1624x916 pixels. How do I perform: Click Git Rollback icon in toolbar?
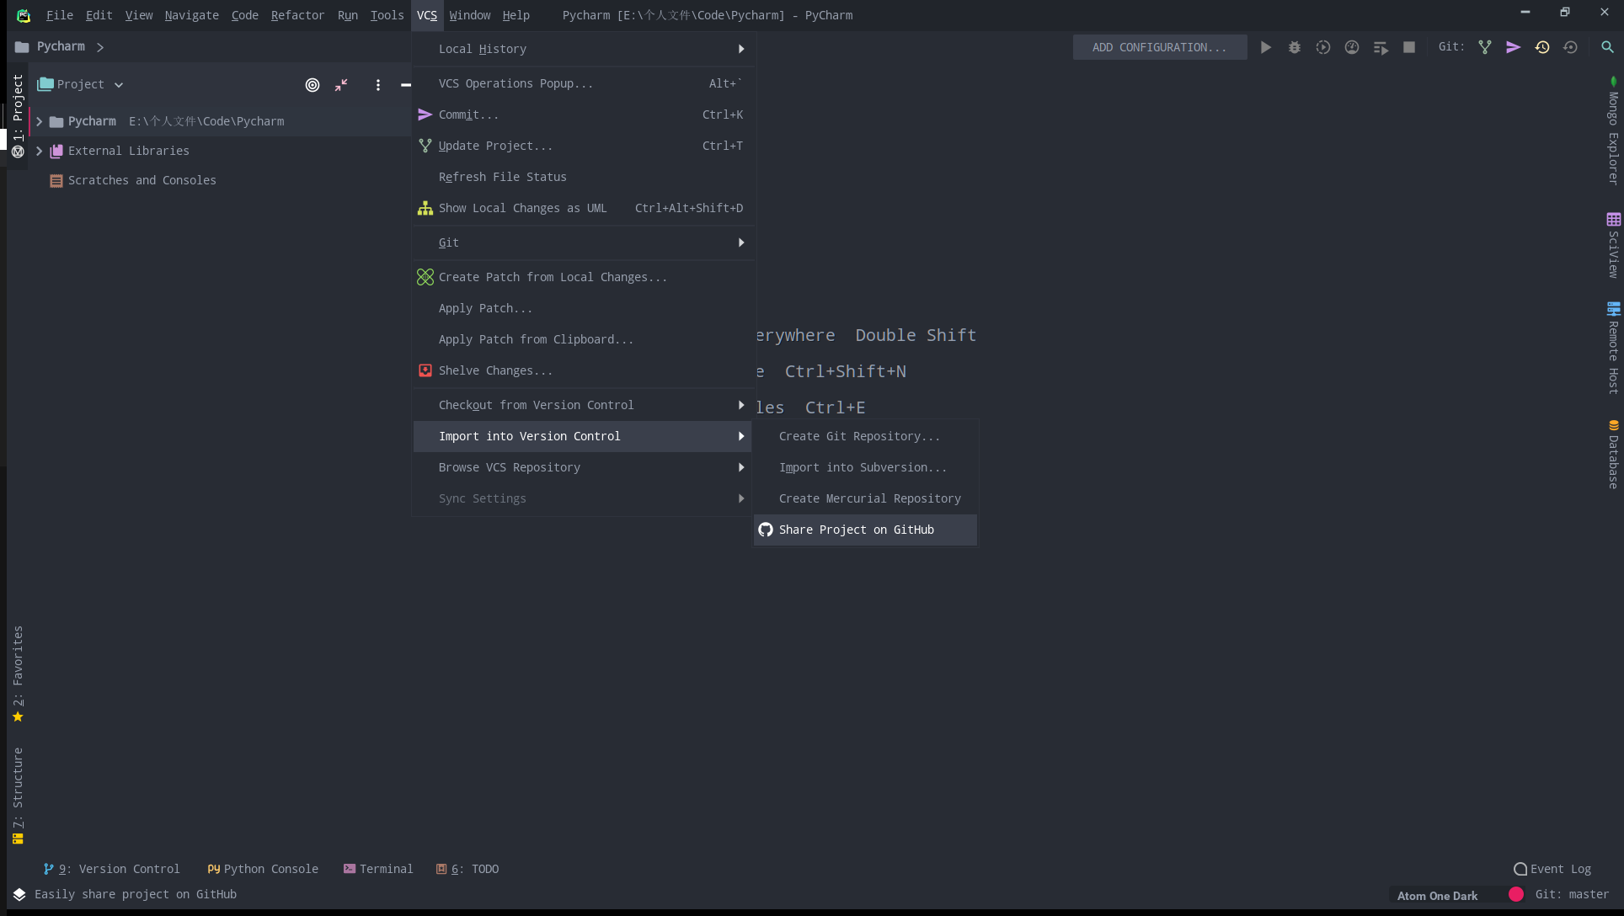1571,47
